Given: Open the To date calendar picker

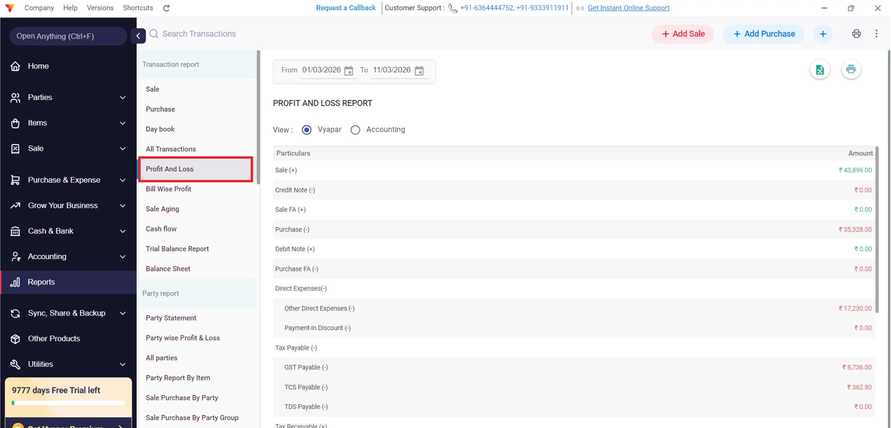Looking at the screenshot, I should click(419, 71).
